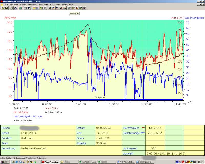
Task: Click the 1:00:00 mark on time axis
Action: pyautogui.click(x=114, y=104)
